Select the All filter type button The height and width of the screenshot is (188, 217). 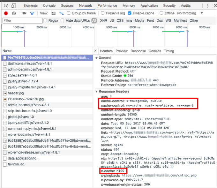94,21
